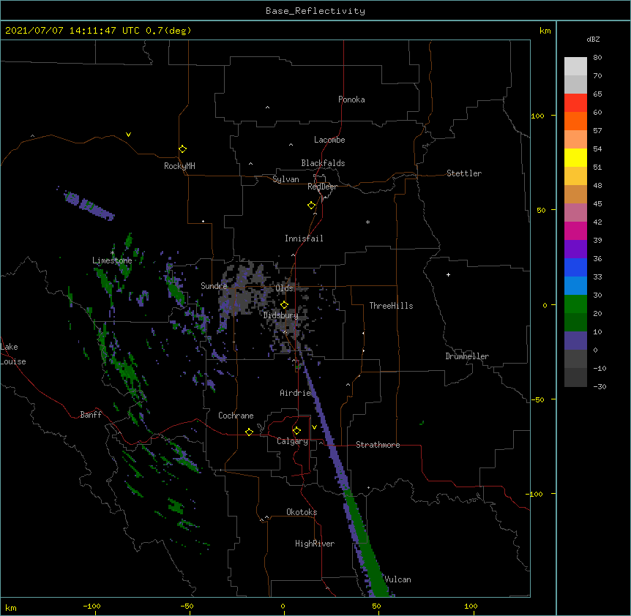Viewport: 631px width, 616px height.
Task: Click the yellow V marker northwest of RockyMH
Action: click(128, 135)
